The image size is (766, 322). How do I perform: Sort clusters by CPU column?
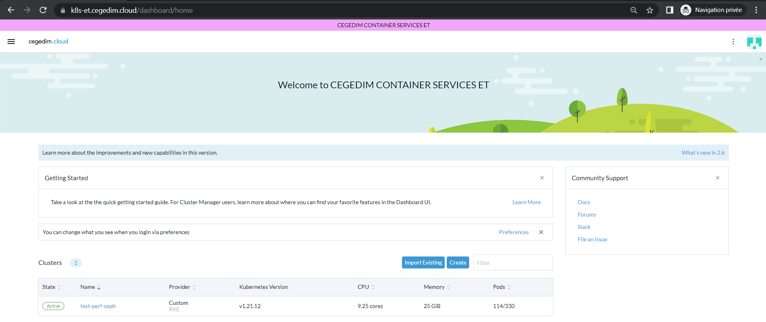[x=366, y=287]
